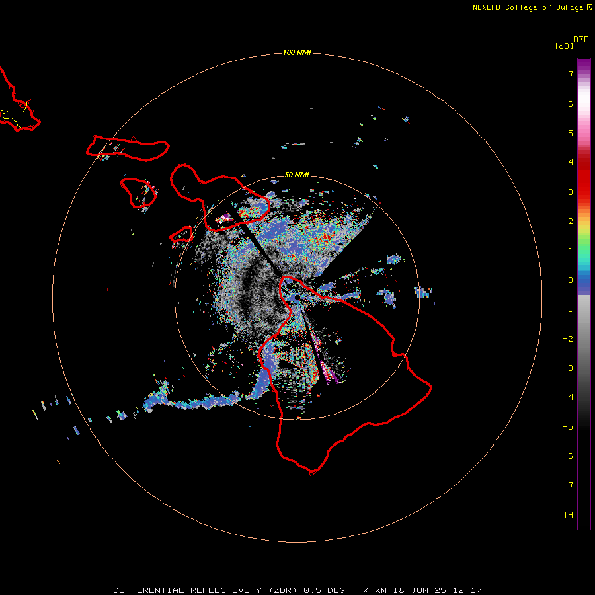Screen dimensions: 595x595
Task: Click the -3 value on the color scale
Action: (568, 368)
